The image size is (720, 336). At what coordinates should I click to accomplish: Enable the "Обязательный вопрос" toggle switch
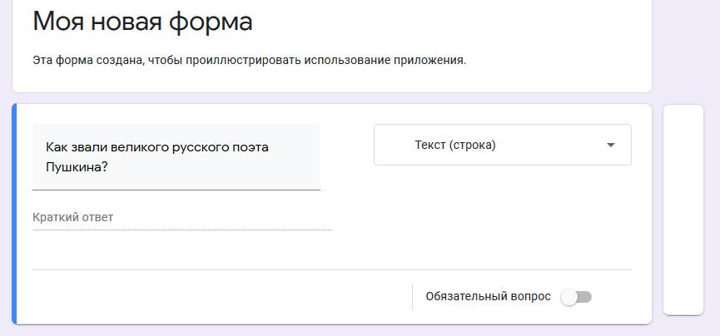pyautogui.click(x=576, y=297)
